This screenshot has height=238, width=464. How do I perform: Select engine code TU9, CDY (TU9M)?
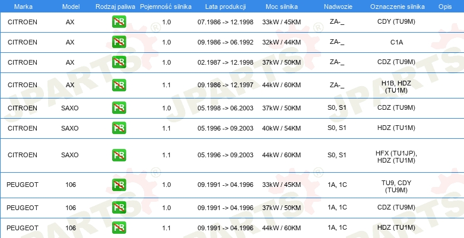pyautogui.click(x=396, y=186)
